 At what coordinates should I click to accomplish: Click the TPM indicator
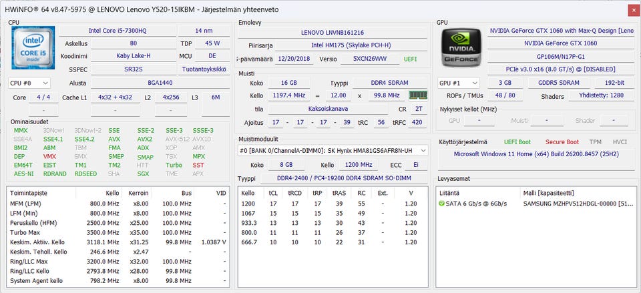point(595,141)
